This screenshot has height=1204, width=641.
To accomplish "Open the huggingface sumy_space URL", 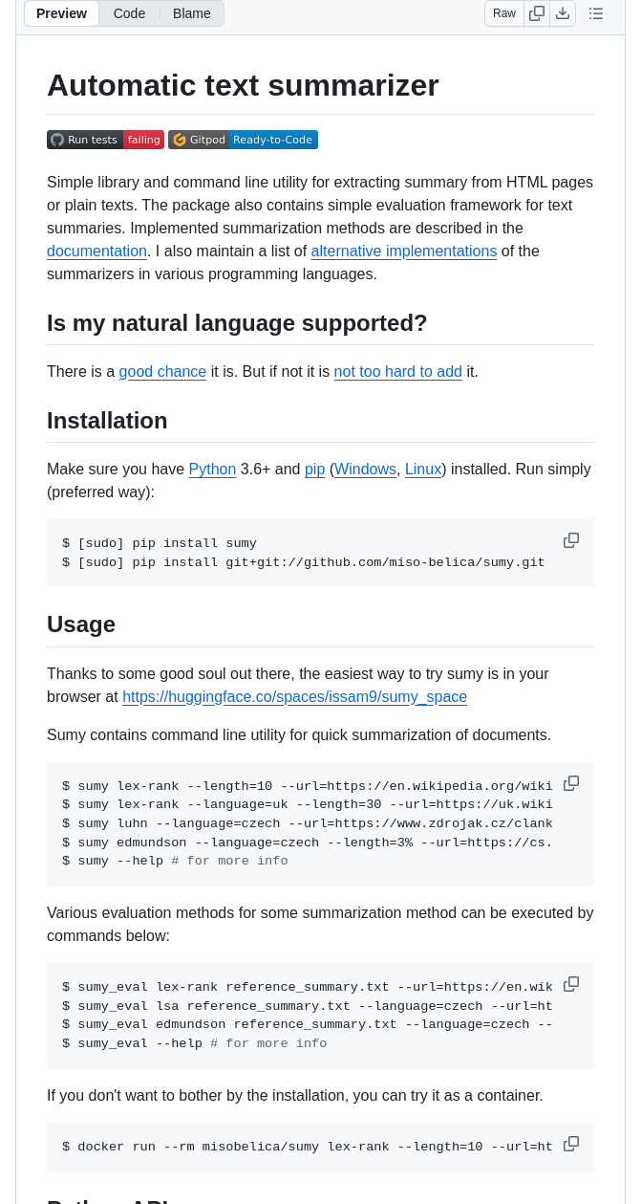I will [x=294, y=697].
